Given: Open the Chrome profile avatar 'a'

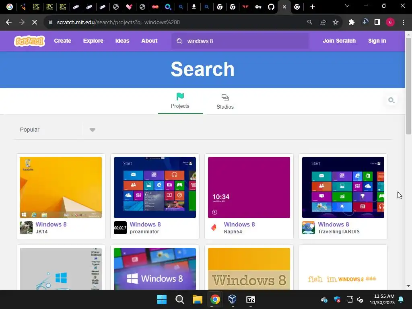Looking at the screenshot, I should tap(390, 23).
